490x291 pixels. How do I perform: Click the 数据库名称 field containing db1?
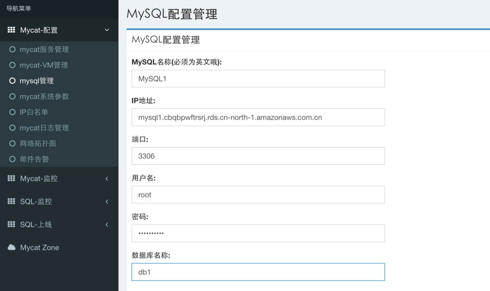point(258,272)
